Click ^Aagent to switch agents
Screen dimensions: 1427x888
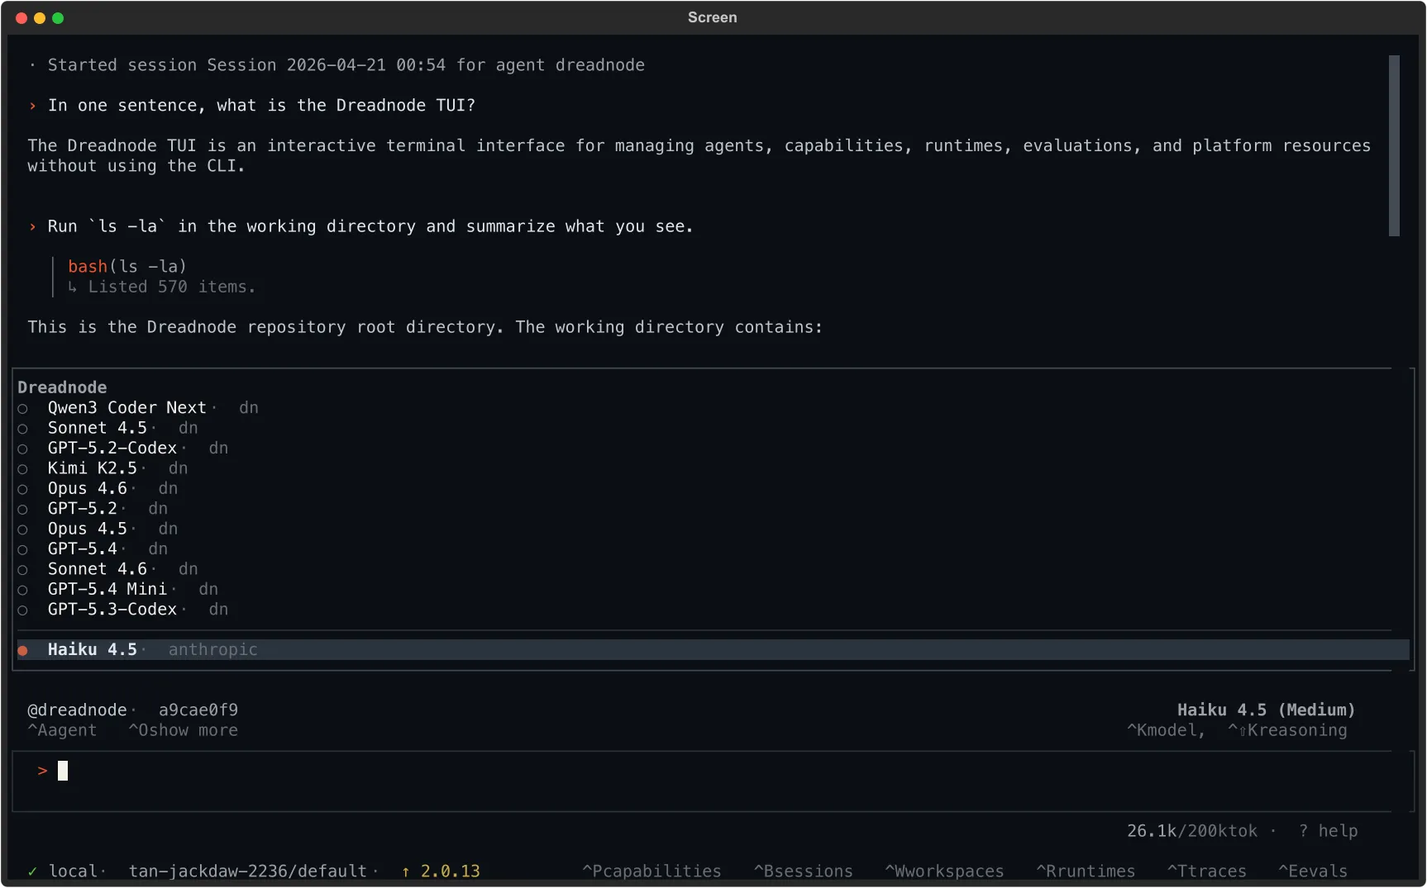click(62, 730)
